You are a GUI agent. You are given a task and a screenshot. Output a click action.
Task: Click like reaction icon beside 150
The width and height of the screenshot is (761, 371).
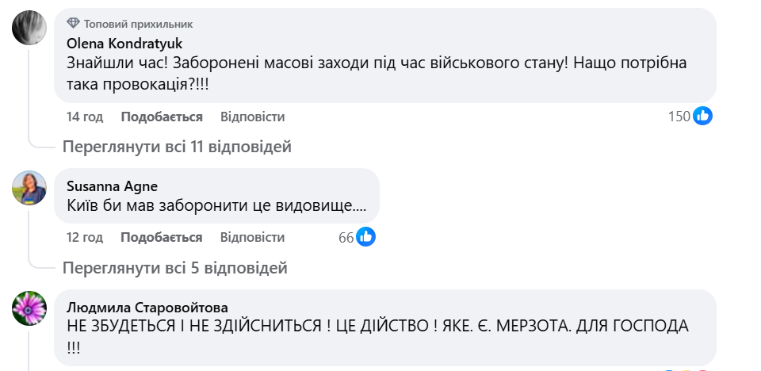(x=702, y=117)
